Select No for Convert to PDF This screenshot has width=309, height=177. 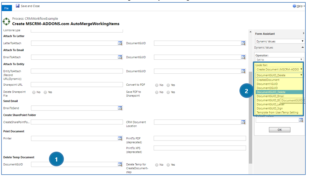click(x=157, y=85)
